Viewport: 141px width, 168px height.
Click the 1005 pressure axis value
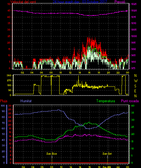pos(134,30)
